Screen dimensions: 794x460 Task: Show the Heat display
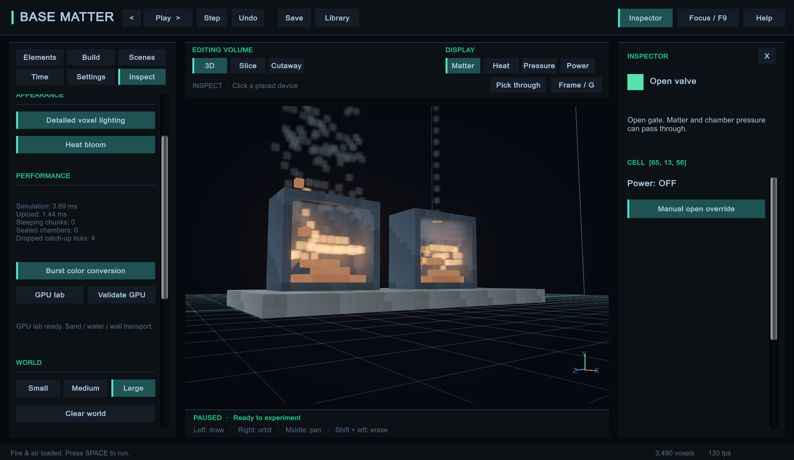tap(501, 66)
